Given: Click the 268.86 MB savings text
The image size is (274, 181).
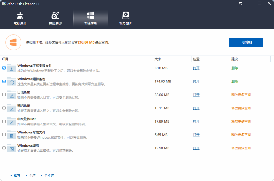Looking at the screenshot, I should [x=86, y=42].
